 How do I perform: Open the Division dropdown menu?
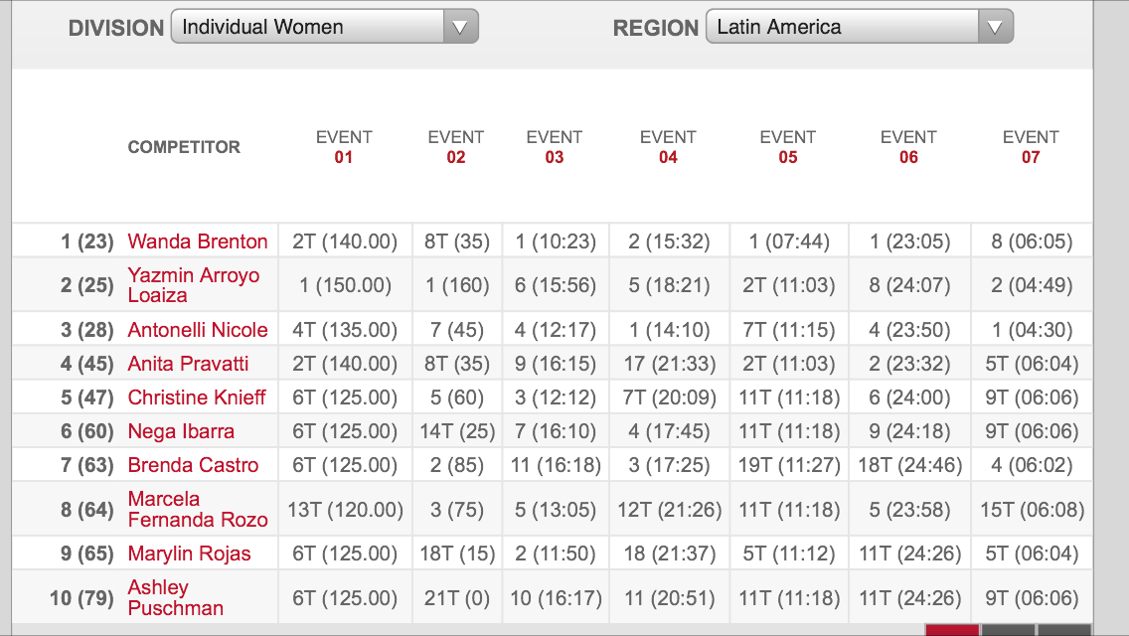click(324, 27)
